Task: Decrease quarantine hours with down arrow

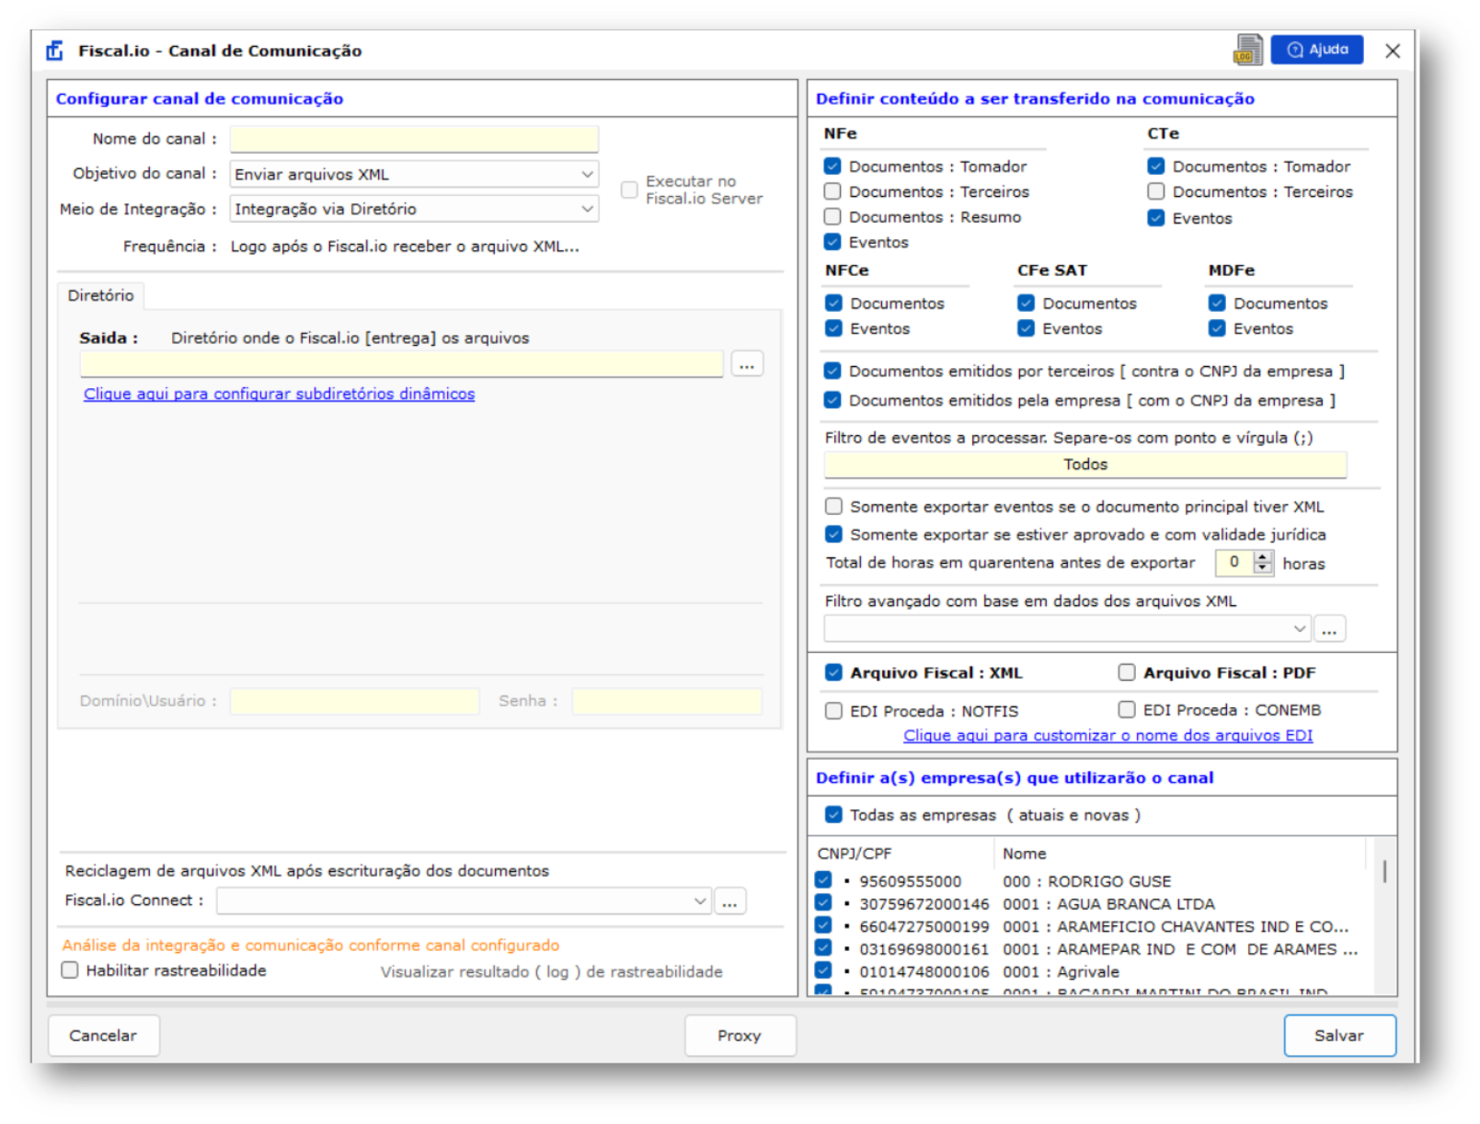Action: pyautogui.click(x=1263, y=568)
